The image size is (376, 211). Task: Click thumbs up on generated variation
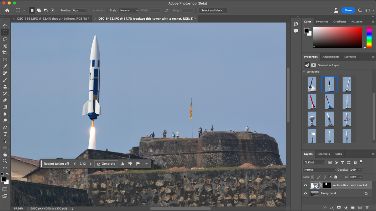[x=122, y=164]
